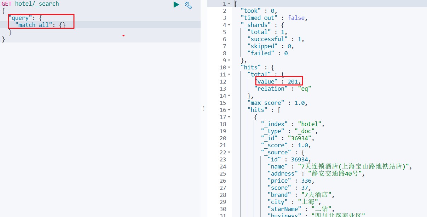Click the "price" : 336 line

[x=291, y=181]
